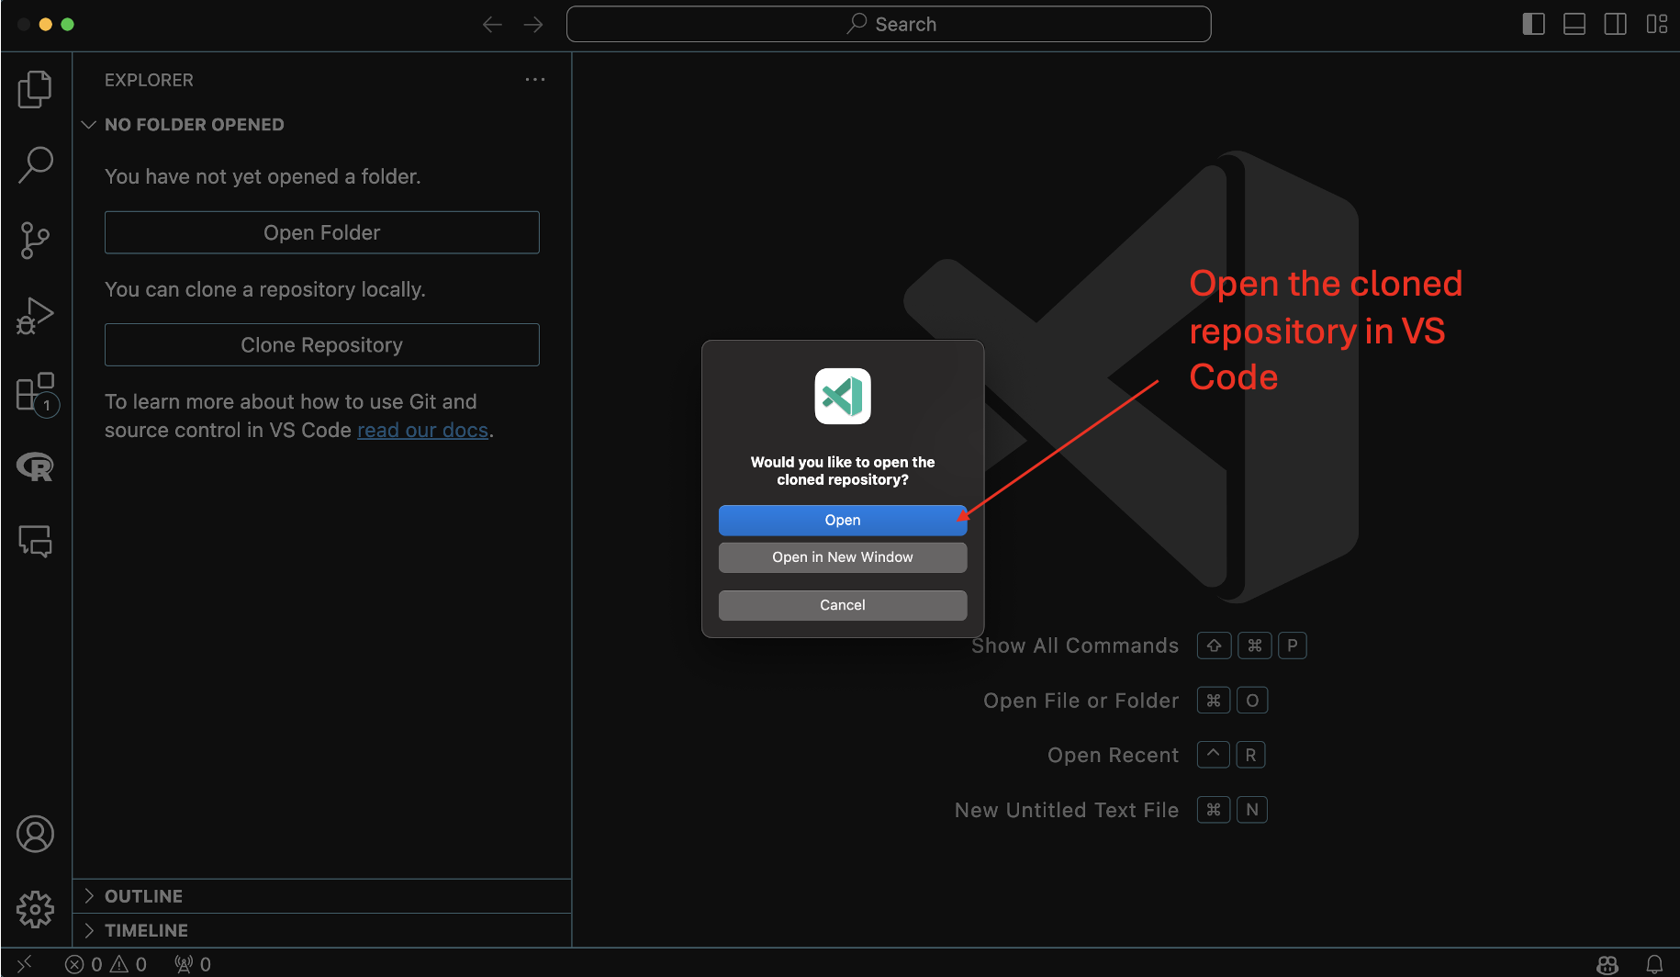Click the P key in Show All Commands
Viewport: 1680px width, 977px height.
1292,646
